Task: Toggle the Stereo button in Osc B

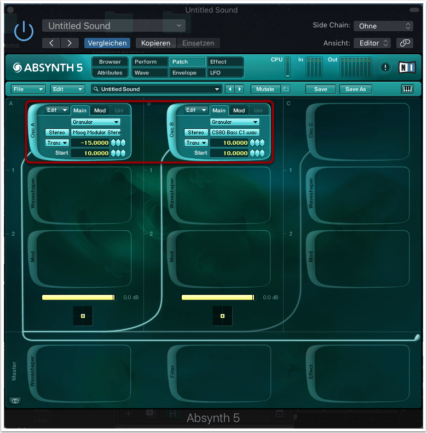Action: [x=196, y=132]
